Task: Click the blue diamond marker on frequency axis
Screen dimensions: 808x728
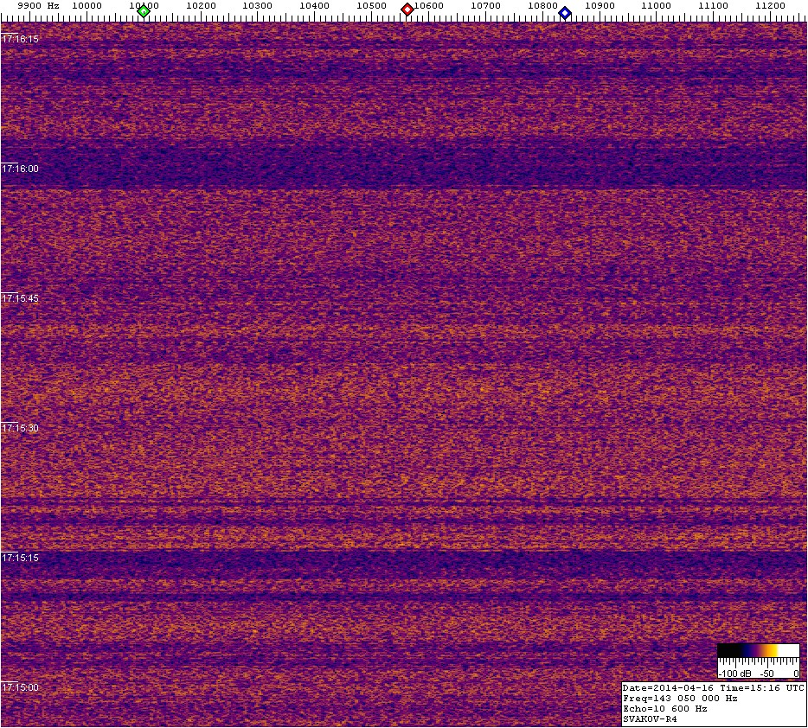Action: [x=565, y=12]
